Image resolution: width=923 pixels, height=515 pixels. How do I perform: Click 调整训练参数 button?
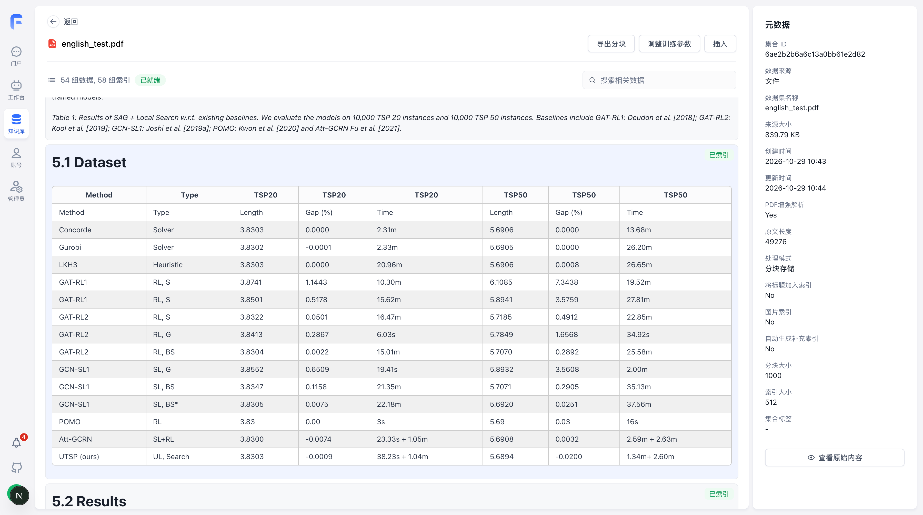pos(669,44)
